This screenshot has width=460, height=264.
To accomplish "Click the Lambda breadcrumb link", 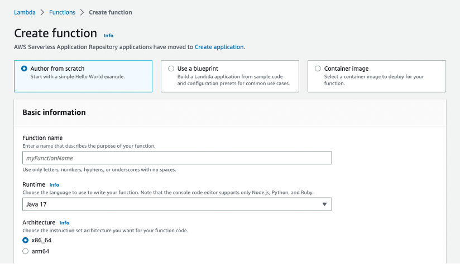I will pyautogui.click(x=25, y=12).
